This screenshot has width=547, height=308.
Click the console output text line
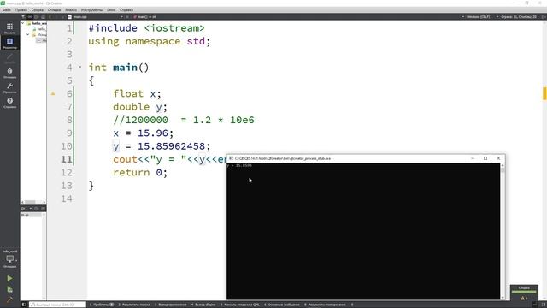click(x=239, y=165)
